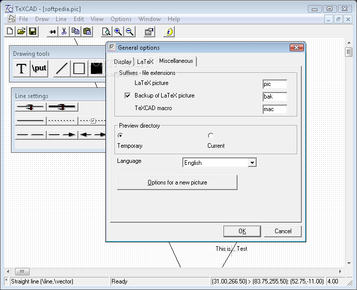Click horizontal scrollbar right arrow
Image resolution: width=357 pixels, height=290 pixels.
tap(340, 271)
